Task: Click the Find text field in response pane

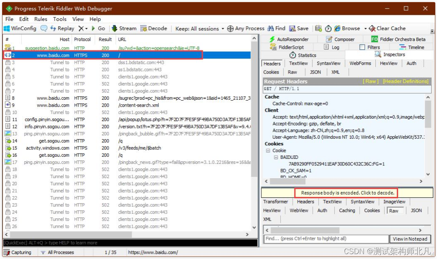Action: coord(326,238)
